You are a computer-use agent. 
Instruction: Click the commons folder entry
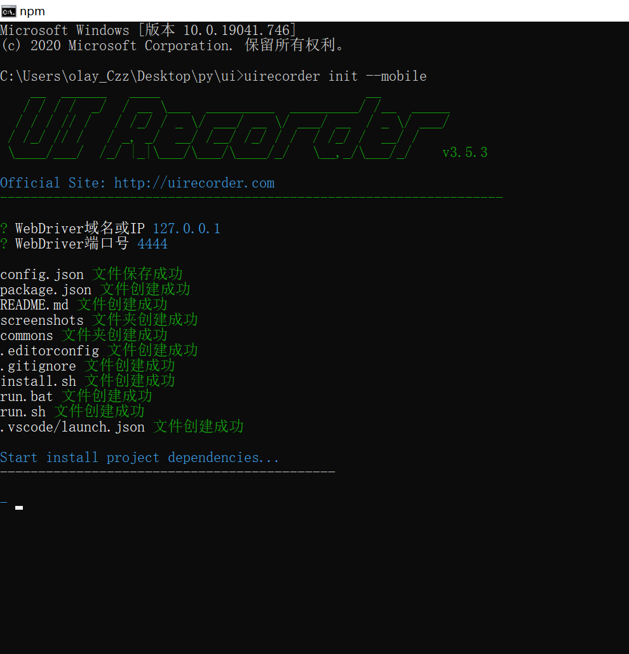coord(27,335)
